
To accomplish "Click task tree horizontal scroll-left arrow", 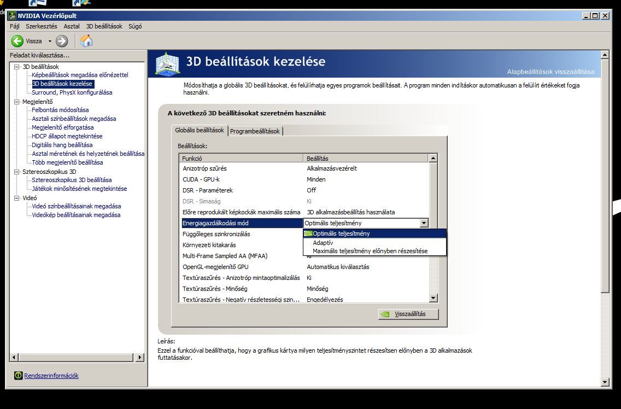I will pos(14,357).
